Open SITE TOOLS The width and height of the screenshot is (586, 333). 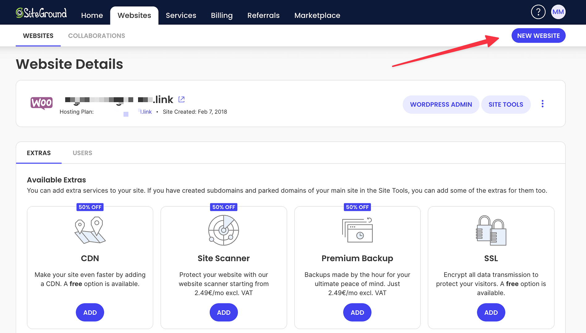[506, 105]
